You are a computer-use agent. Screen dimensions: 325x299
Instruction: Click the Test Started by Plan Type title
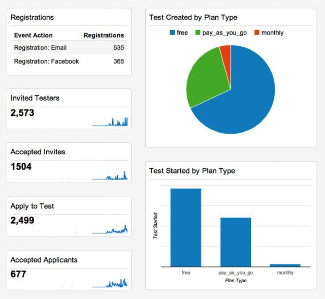click(192, 171)
